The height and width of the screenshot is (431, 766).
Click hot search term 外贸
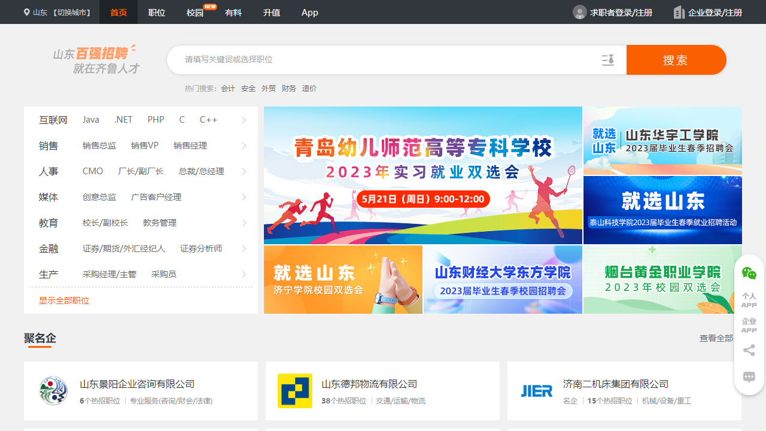pyautogui.click(x=269, y=89)
